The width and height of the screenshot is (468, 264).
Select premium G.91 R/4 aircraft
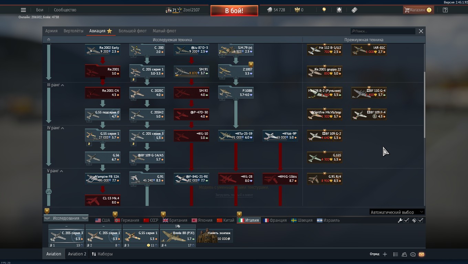[325, 178]
